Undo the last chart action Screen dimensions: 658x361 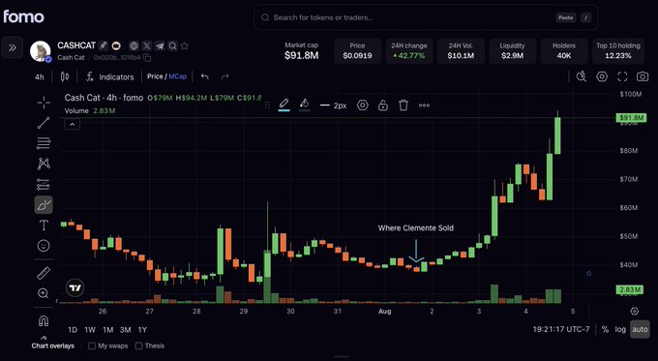point(204,76)
